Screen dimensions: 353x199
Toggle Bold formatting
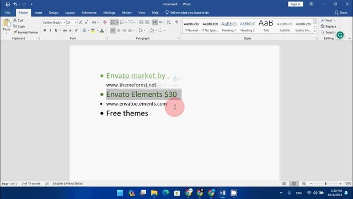[x=45, y=30]
